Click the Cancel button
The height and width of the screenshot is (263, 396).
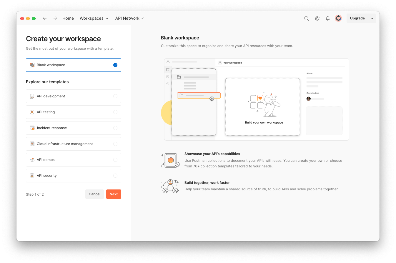[x=94, y=194]
